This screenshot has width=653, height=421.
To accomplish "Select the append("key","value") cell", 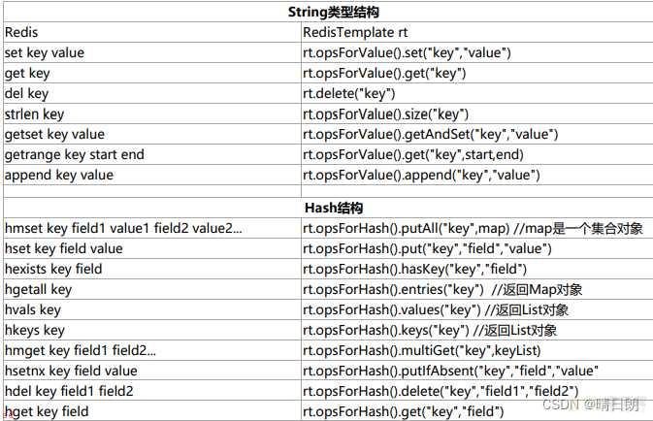I will [x=476, y=175].
